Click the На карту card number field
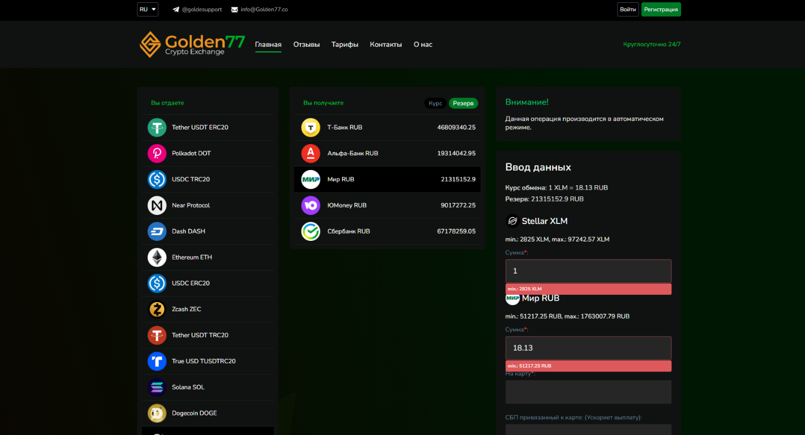This screenshot has width=805, height=435. point(588,392)
